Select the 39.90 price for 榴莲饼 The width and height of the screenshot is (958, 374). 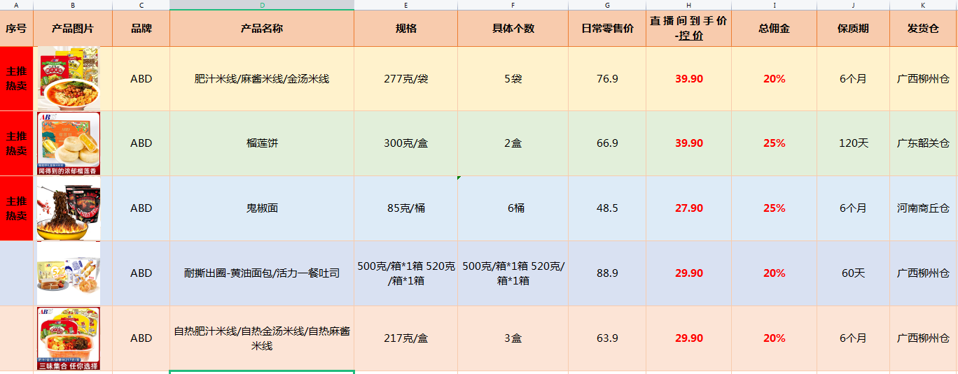pyautogui.click(x=689, y=143)
